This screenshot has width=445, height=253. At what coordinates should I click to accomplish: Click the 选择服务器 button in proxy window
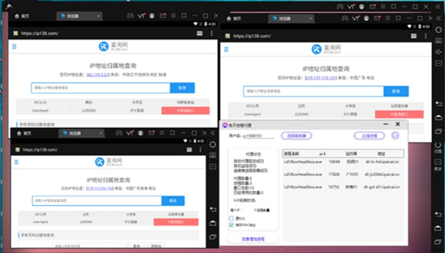(296, 135)
